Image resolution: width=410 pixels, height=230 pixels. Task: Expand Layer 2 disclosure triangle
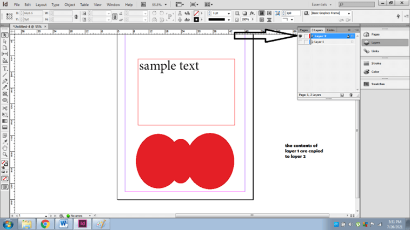pos(312,36)
